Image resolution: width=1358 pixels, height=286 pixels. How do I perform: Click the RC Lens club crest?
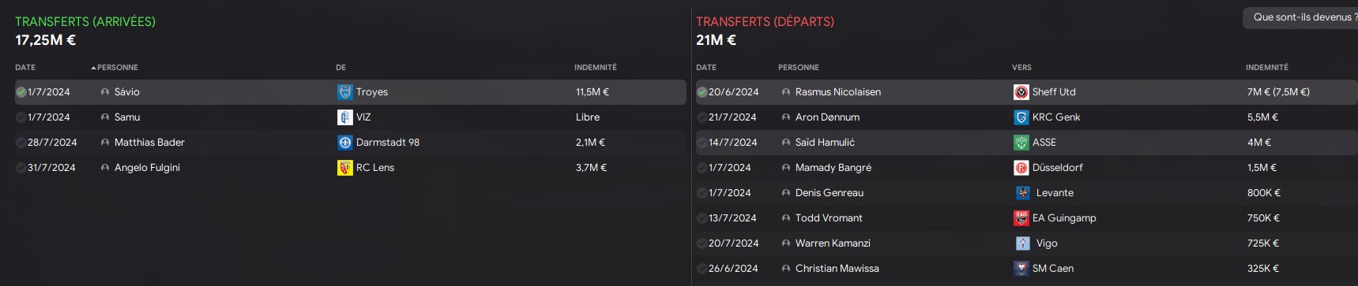click(344, 168)
